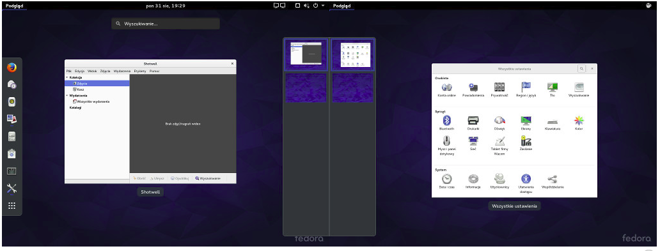
Task: Open Bluetooth settings panel
Action: 446,123
